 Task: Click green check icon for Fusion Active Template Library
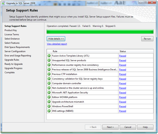point(49,56)
